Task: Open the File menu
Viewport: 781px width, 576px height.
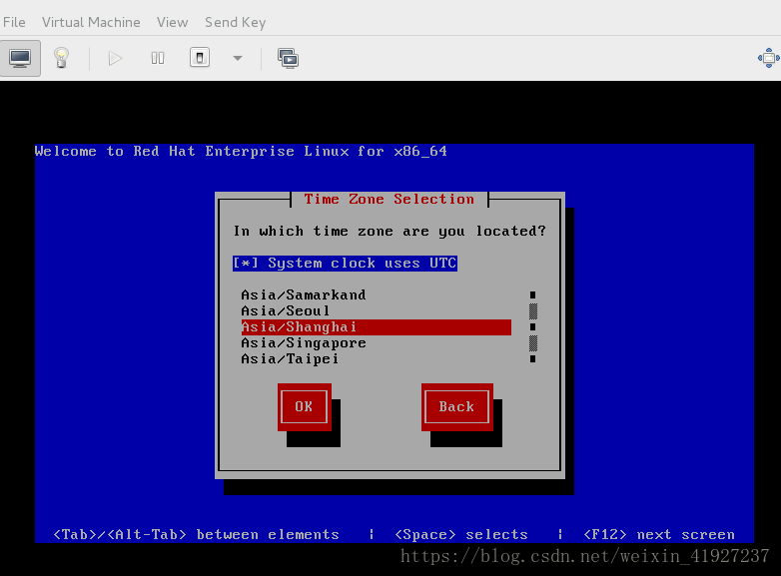Action: click(x=14, y=22)
